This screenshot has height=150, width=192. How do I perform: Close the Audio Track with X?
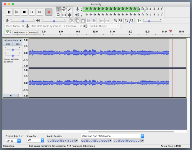pyautogui.click(x=5, y=40)
